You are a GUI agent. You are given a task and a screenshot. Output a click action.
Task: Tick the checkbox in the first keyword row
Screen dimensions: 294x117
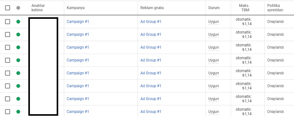[8, 22]
